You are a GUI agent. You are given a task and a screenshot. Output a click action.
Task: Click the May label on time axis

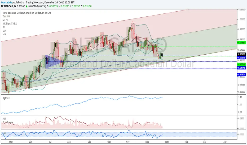tap(11, 142)
